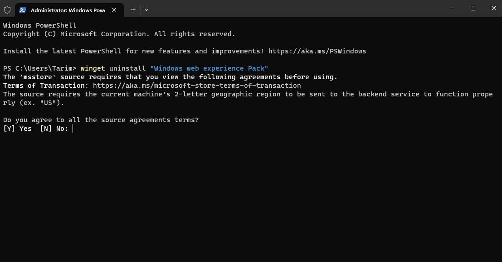
Task: Click the bold "Terms of Transaction" label
Action: pos(44,86)
